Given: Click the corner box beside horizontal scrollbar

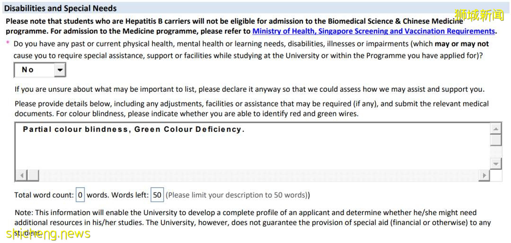Looking at the screenshot, I should (x=495, y=175).
